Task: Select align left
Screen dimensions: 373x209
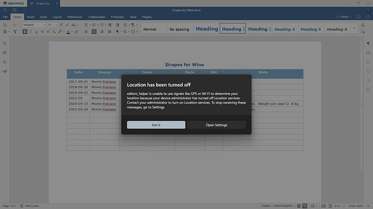Action: click(86, 32)
